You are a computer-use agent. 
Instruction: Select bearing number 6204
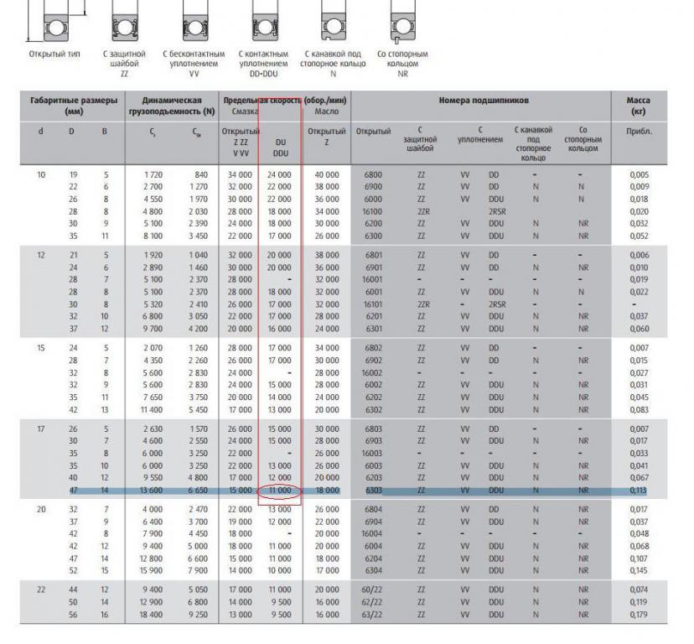click(373, 559)
